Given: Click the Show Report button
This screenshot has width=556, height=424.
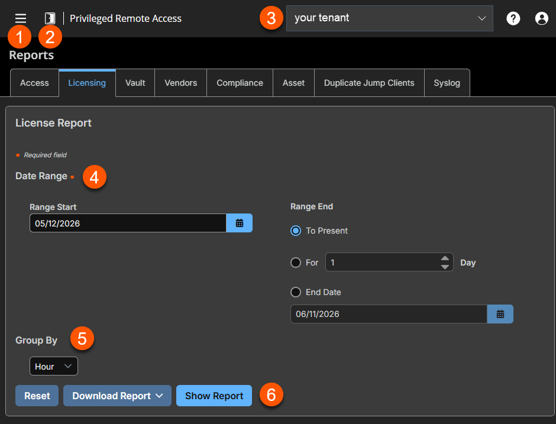Looking at the screenshot, I should click(x=214, y=396).
